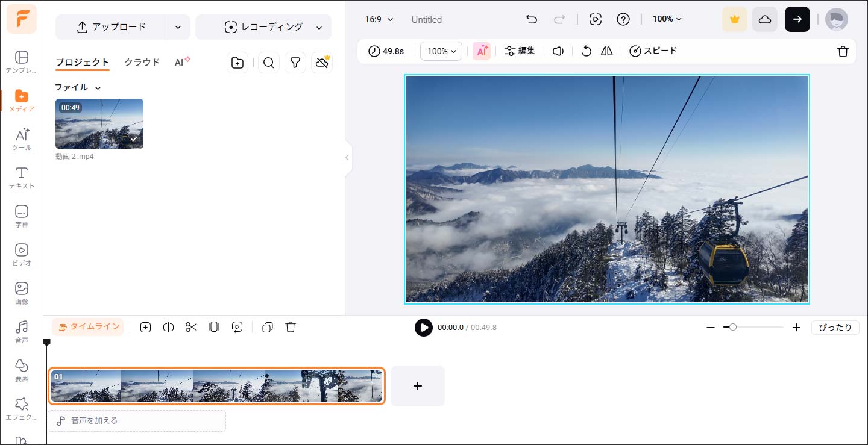Search media with the magnifier icon
The height and width of the screenshot is (445, 868).
(269, 63)
